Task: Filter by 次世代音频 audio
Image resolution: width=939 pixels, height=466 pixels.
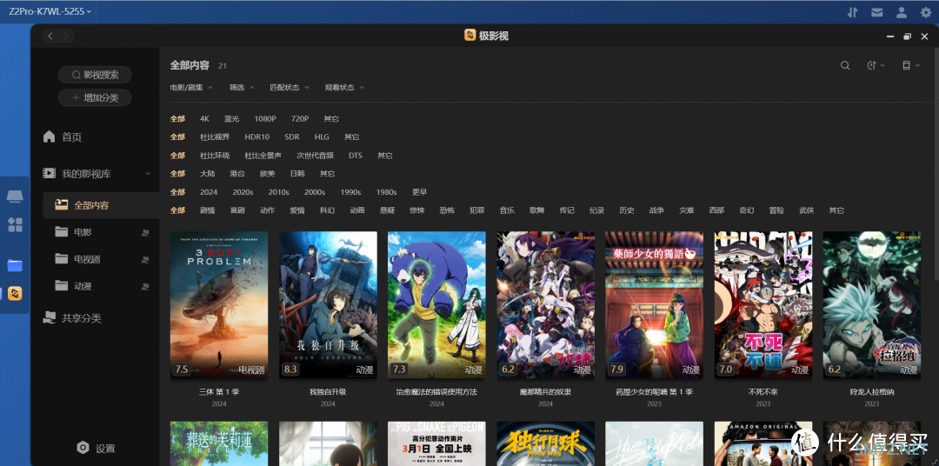Action: [315, 156]
